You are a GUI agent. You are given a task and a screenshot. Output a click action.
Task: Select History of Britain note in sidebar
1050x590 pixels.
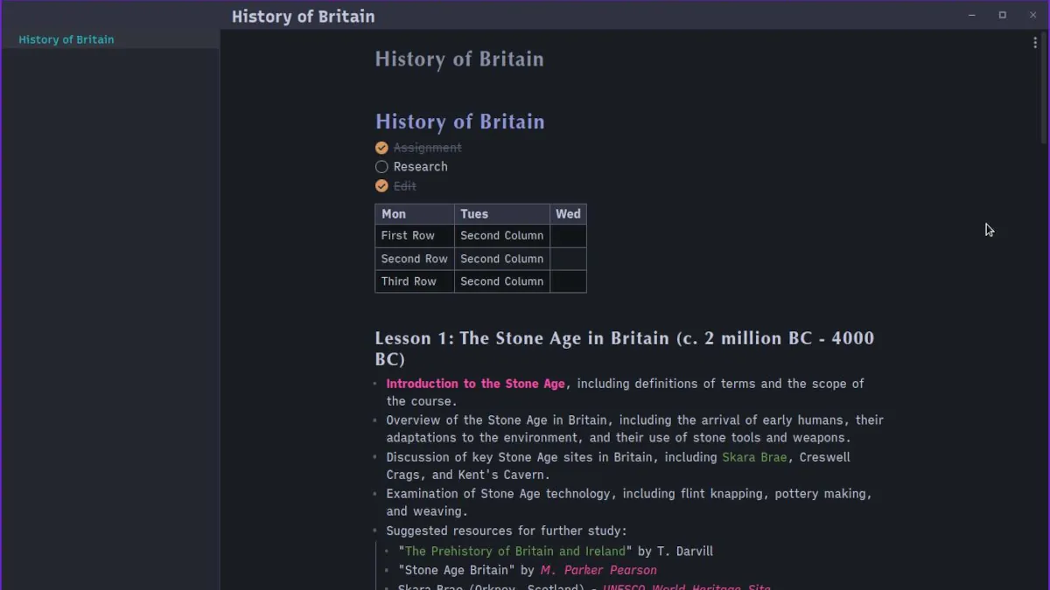110,39
